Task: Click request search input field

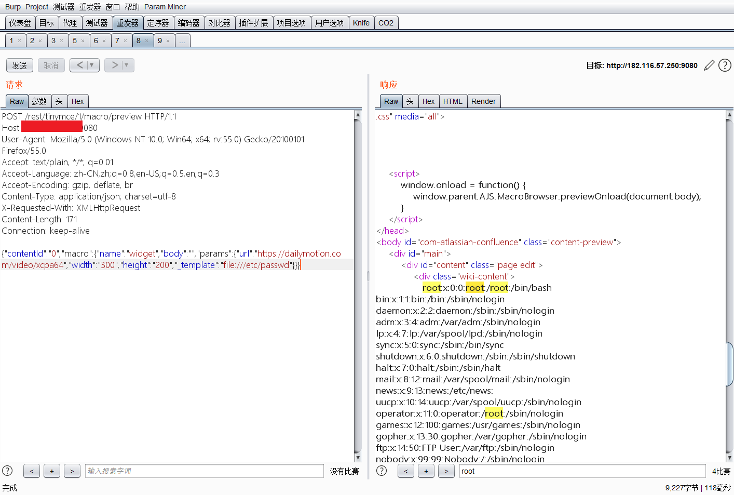Action: [x=205, y=471]
